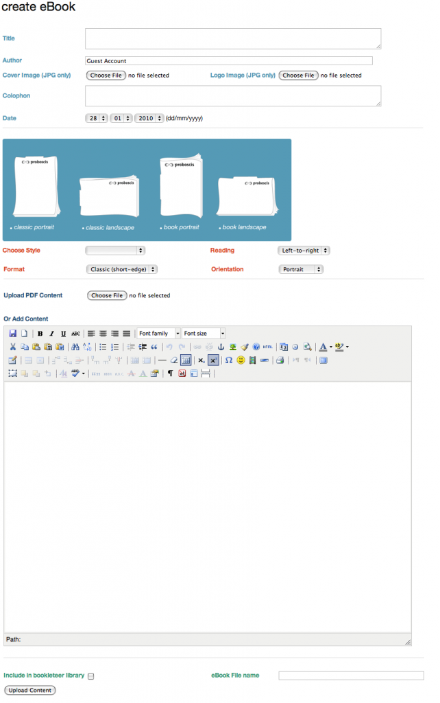440x703 pixels.
Task: Click the Save icon in the editor toolbar
Action: click(12, 334)
